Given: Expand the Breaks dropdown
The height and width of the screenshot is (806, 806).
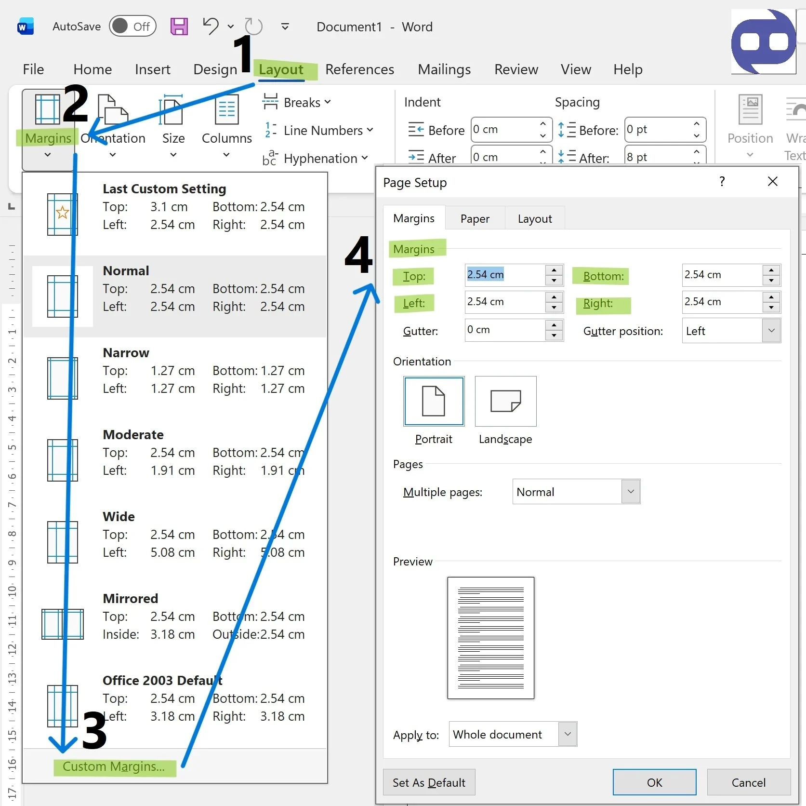Looking at the screenshot, I should coord(328,102).
